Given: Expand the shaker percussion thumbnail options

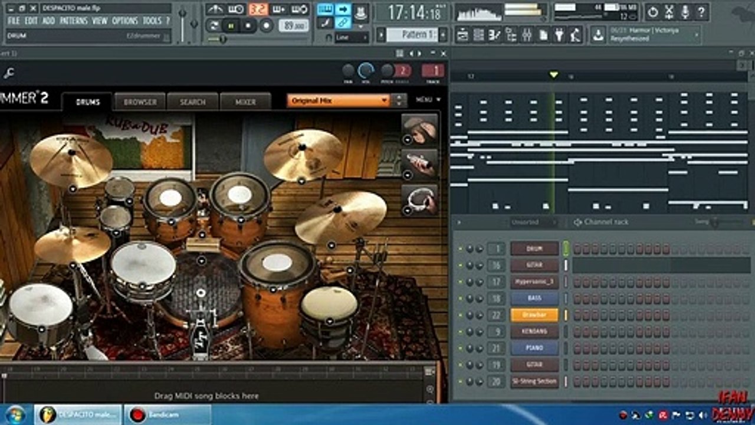Looking at the screenshot, I should coord(408,175).
